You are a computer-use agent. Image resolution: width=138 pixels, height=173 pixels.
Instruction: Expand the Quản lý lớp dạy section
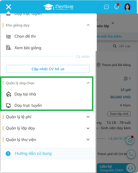(88, 128)
